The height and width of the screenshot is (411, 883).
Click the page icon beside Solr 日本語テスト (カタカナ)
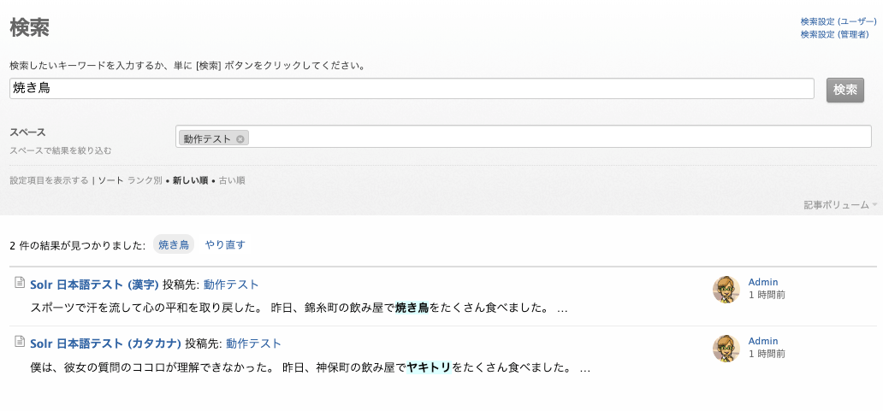(20, 342)
